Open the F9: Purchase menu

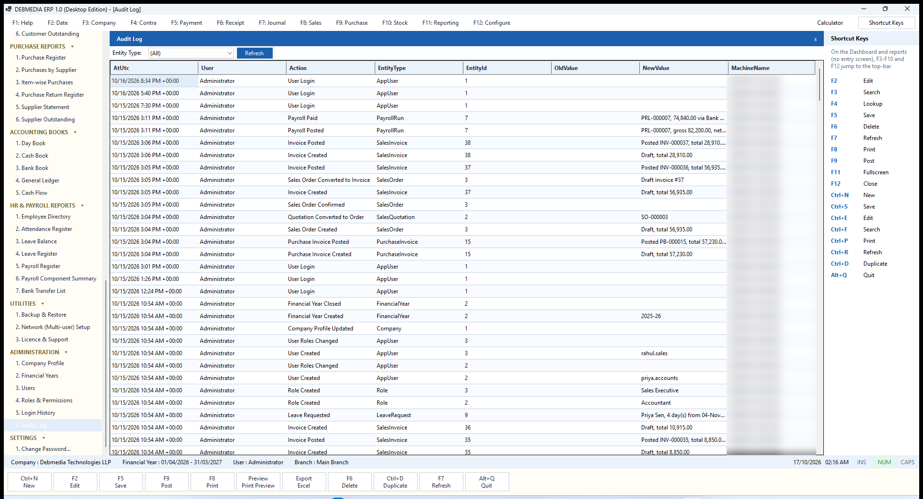[x=352, y=23]
